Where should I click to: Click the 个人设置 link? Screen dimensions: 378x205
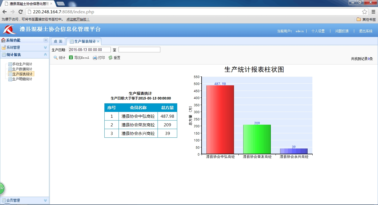[x=318, y=31]
